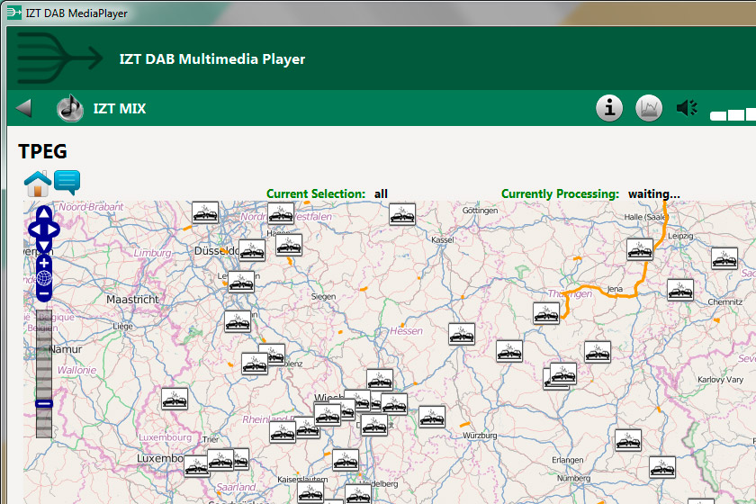Image resolution: width=756 pixels, height=504 pixels.
Task: Pan the map left
Action: (x=35, y=229)
